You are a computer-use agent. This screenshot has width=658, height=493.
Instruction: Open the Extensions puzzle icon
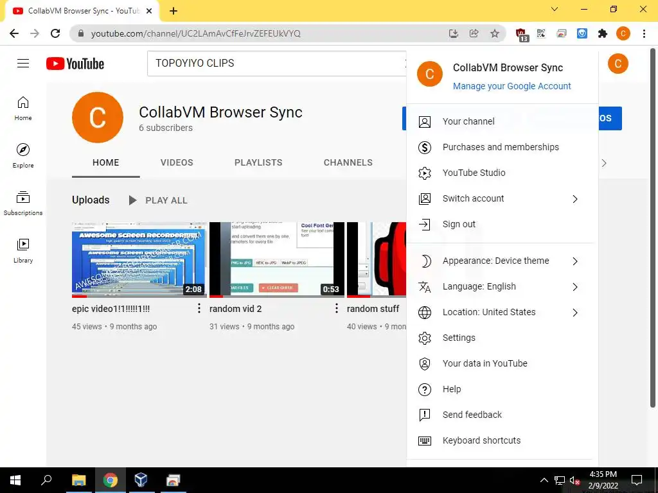(x=603, y=33)
